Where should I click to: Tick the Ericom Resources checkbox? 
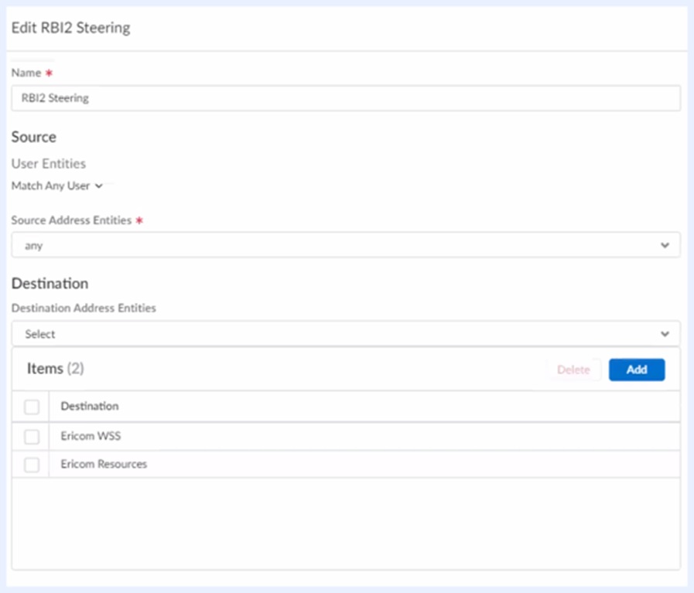(32, 465)
